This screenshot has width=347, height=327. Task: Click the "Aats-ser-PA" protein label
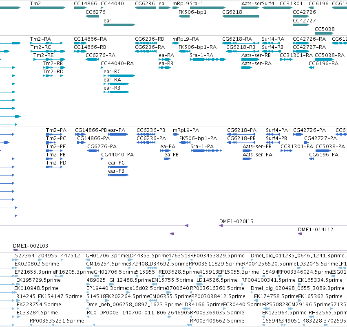point(258,155)
